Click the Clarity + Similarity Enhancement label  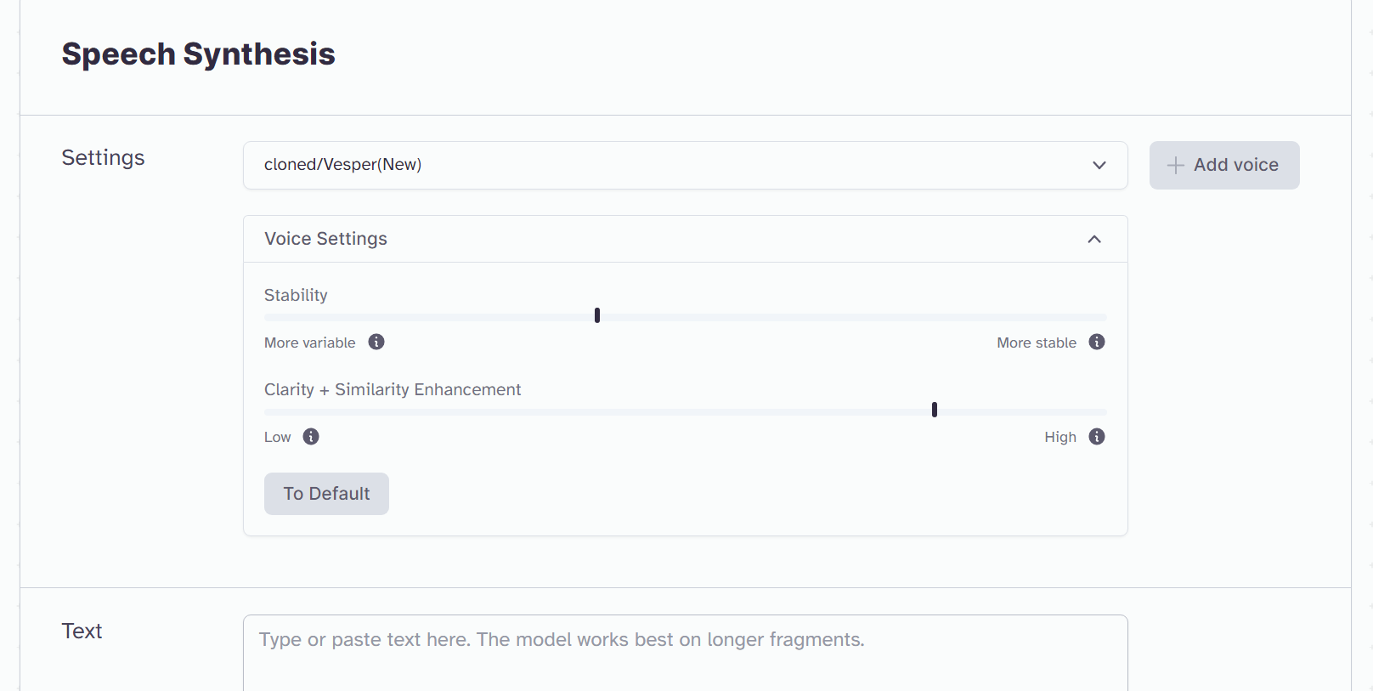pos(393,389)
